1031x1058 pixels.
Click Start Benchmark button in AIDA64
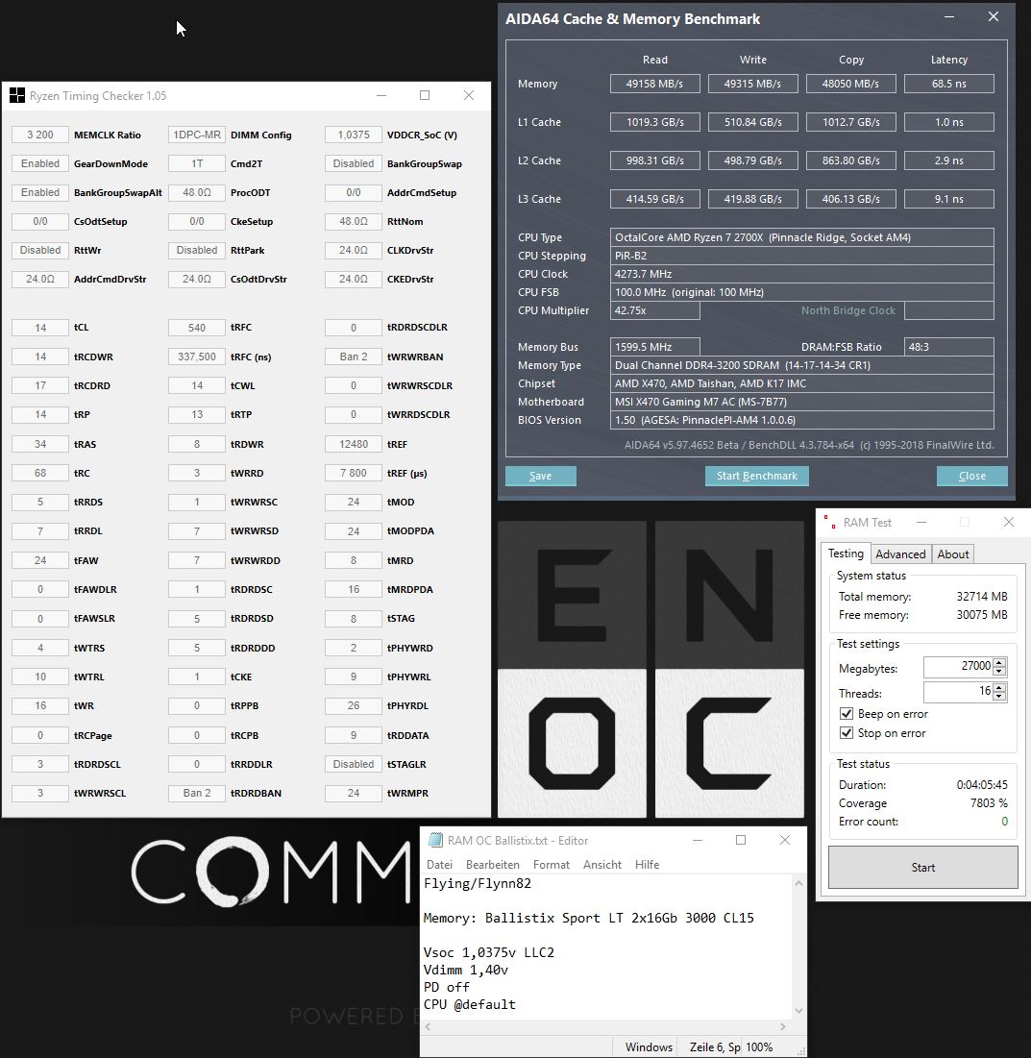click(x=757, y=476)
